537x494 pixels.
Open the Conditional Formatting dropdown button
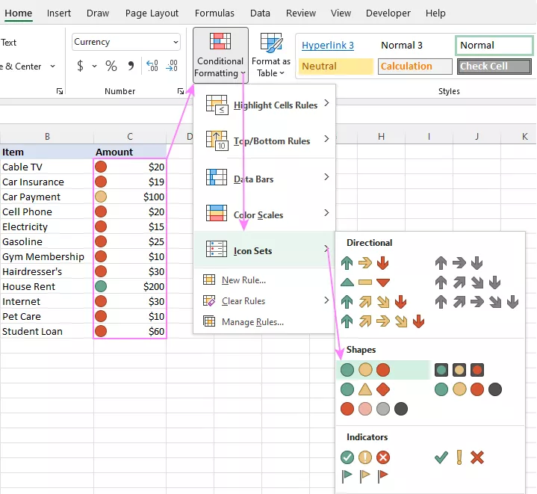coord(220,55)
